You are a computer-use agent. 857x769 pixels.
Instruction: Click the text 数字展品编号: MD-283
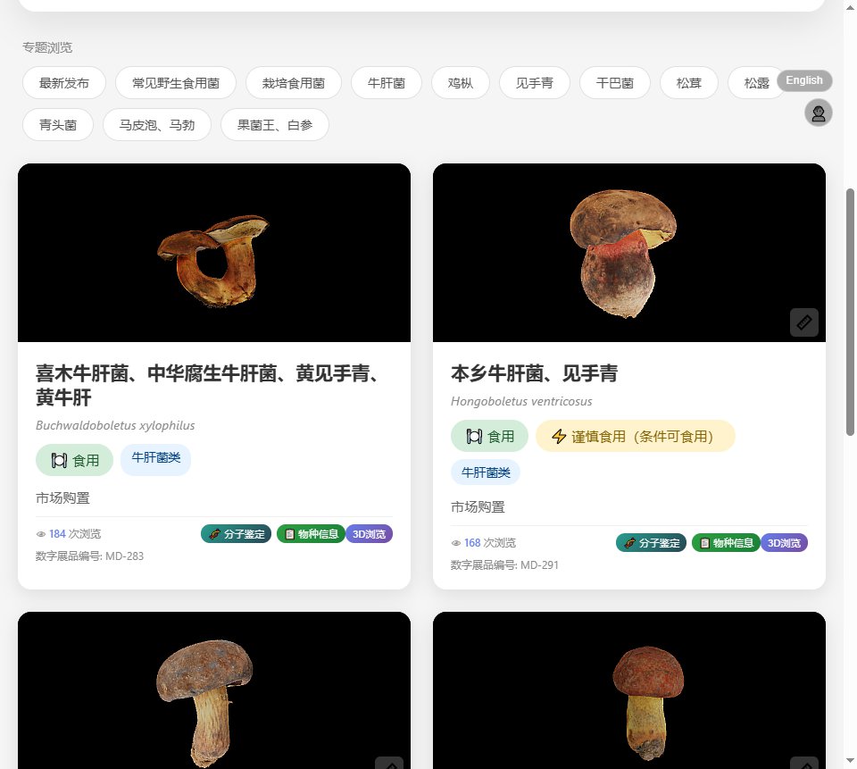click(89, 556)
